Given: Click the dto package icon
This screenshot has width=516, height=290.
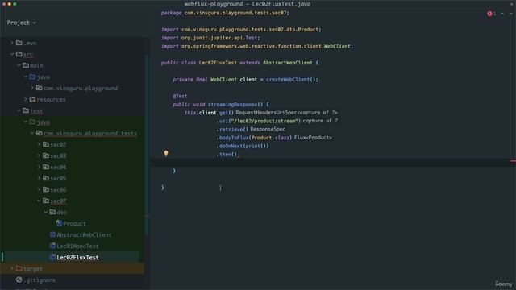Looking at the screenshot, I should [52, 212].
